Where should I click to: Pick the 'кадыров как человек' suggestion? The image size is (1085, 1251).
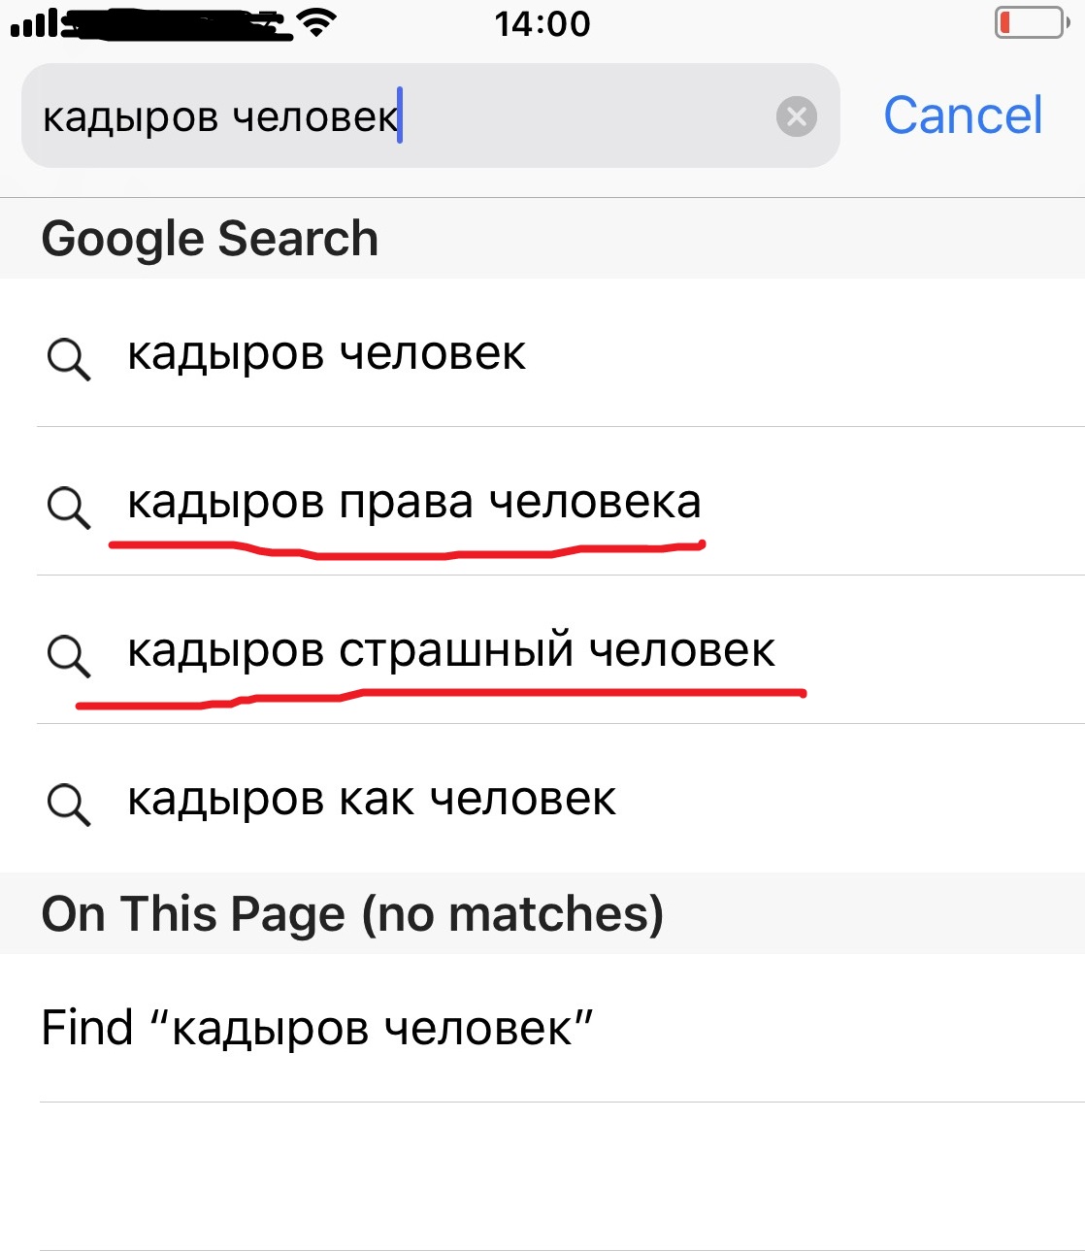tap(372, 800)
